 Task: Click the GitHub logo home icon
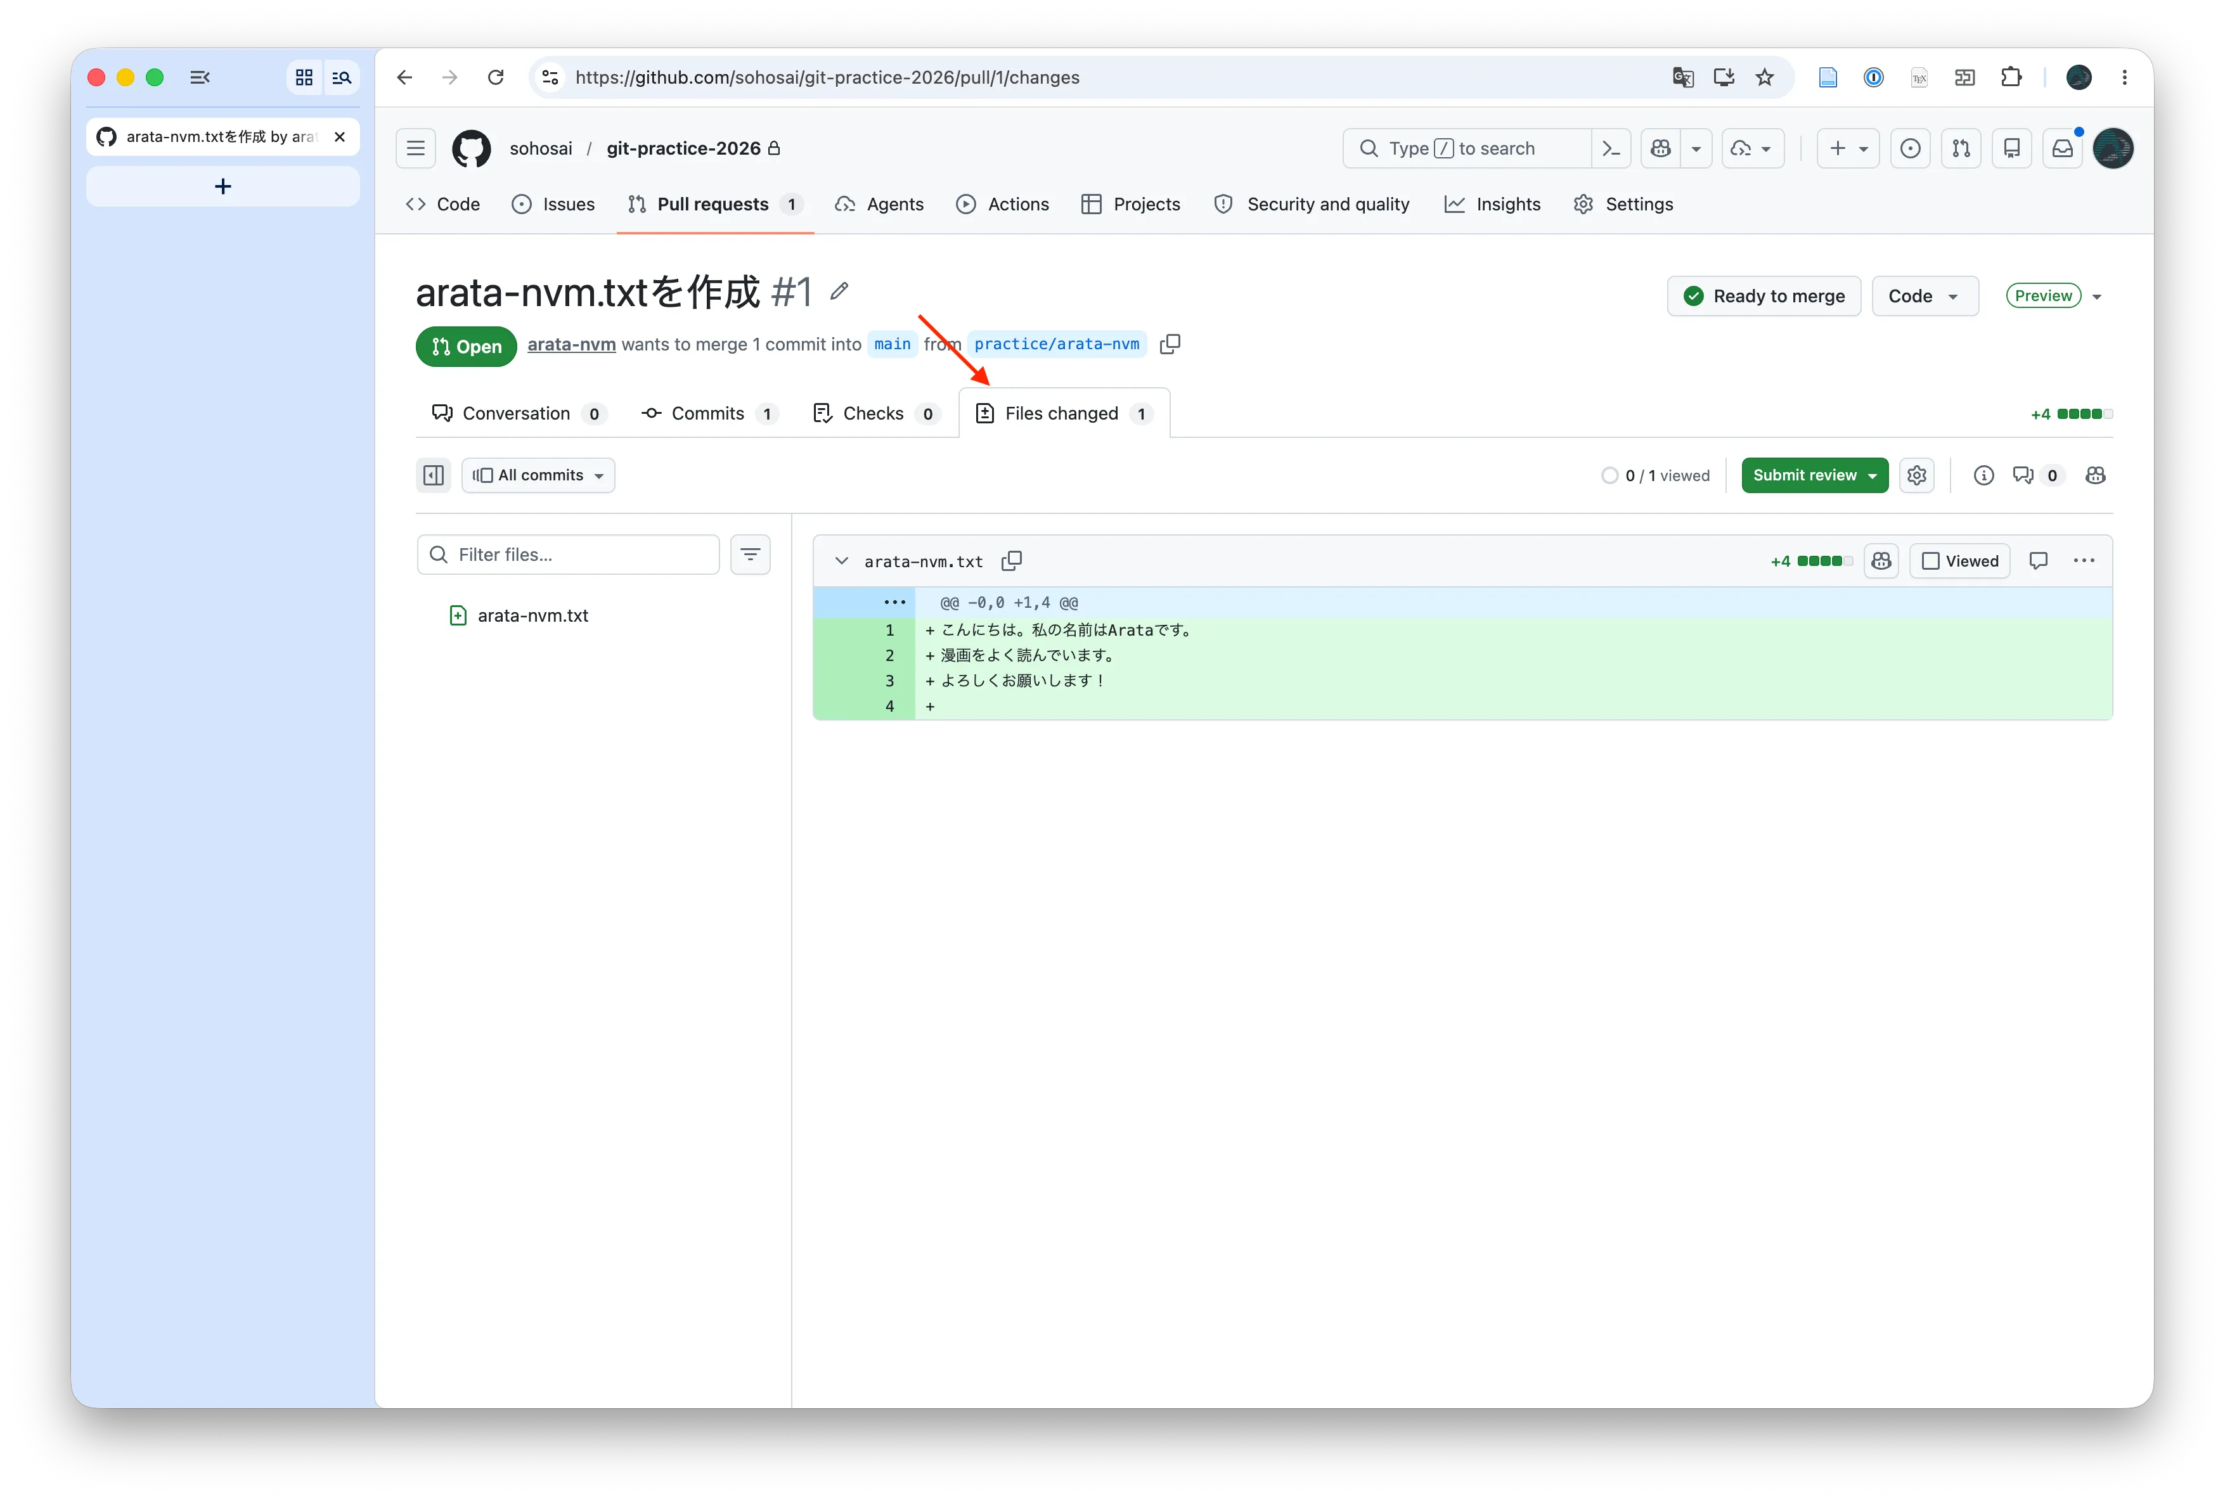471,148
